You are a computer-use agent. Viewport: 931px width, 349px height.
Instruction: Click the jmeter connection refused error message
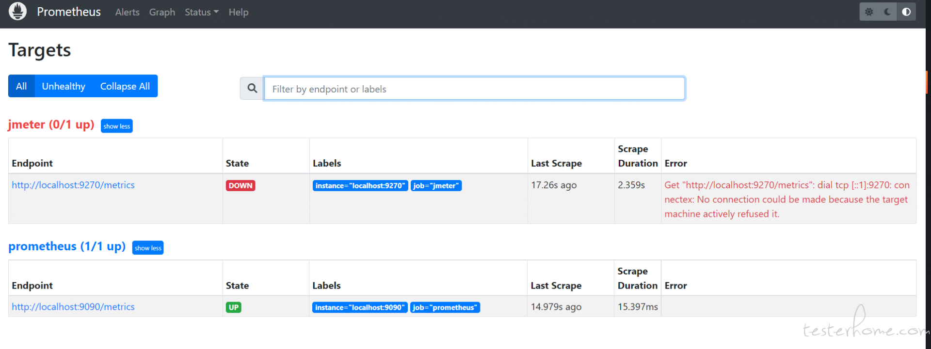point(787,199)
